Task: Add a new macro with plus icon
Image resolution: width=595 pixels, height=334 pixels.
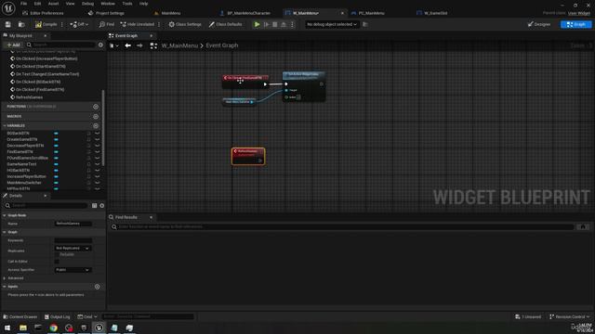Action: pos(96,116)
